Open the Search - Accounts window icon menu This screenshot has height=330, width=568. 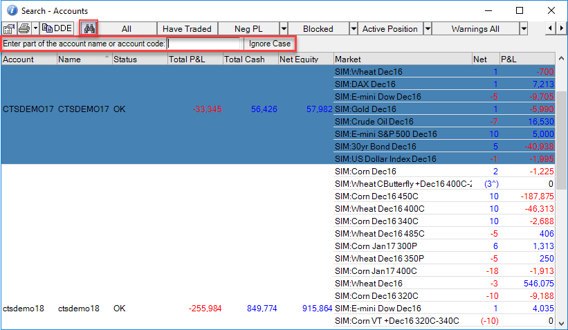coord(10,10)
